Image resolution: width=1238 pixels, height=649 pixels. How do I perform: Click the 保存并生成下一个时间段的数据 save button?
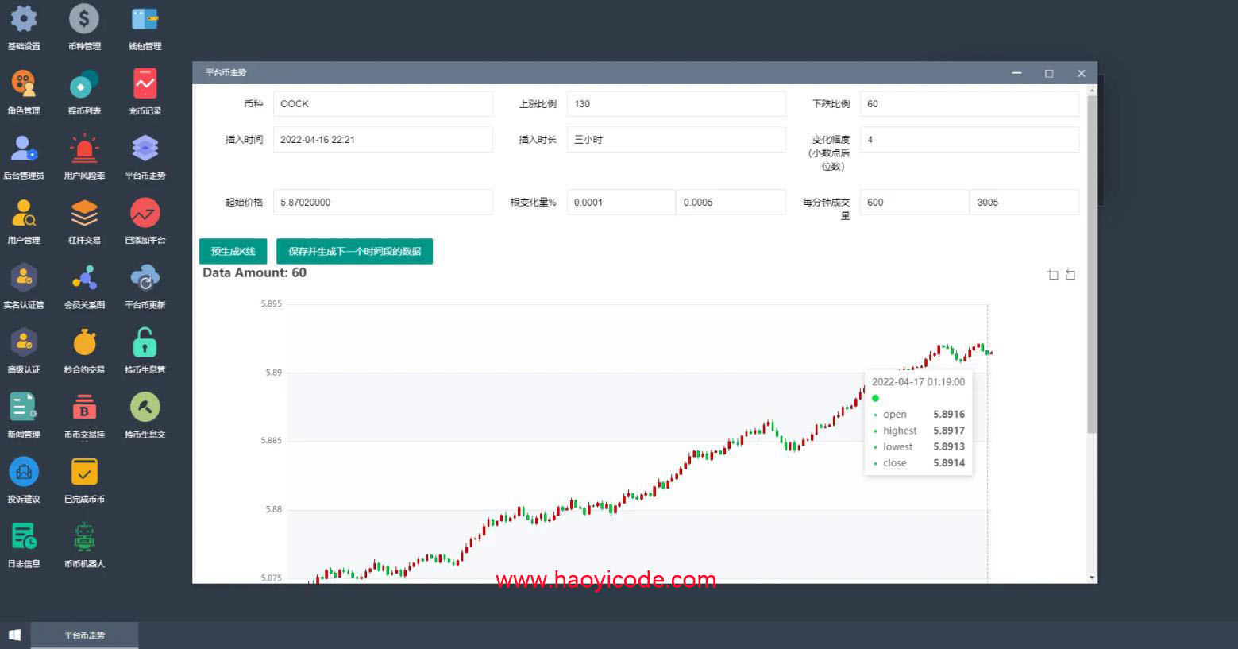(x=354, y=251)
